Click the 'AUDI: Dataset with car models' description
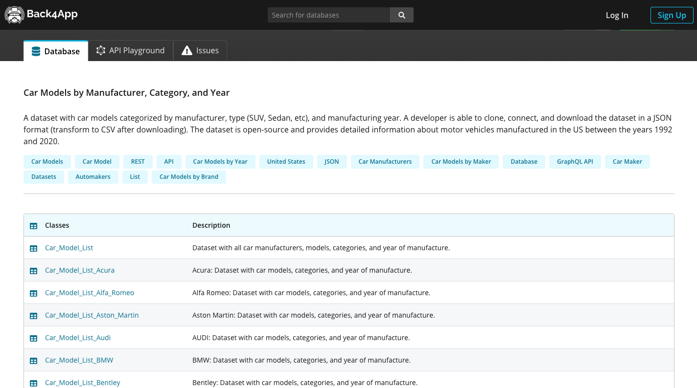The height and width of the screenshot is (388, 697). tap(301, 338)
